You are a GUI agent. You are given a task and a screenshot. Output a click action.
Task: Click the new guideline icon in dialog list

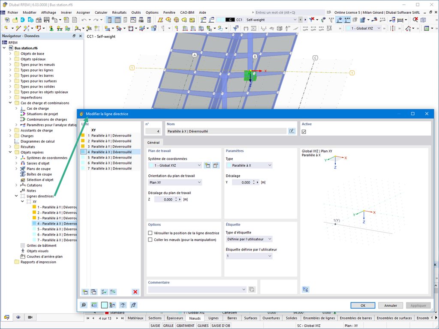click(x=85, y=292)
